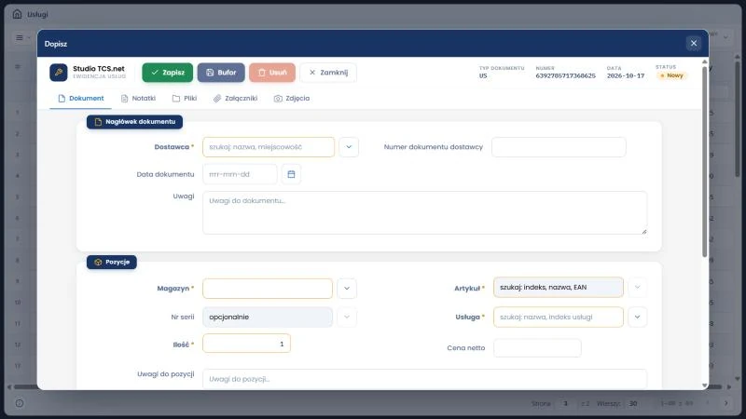The image size is (746, 419).
Task: Expand the Dostawca dropdown arrow
Action: (x=349, y=147)
